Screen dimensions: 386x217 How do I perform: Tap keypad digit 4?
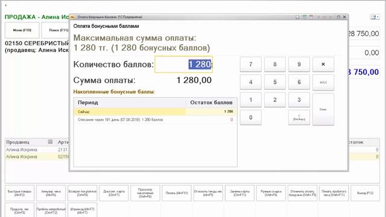(251, 82)
